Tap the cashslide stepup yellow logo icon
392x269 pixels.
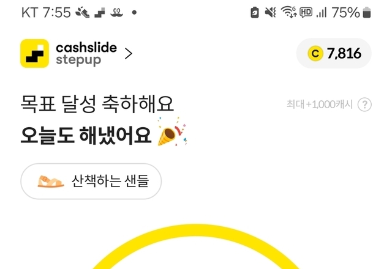(34, 53)
